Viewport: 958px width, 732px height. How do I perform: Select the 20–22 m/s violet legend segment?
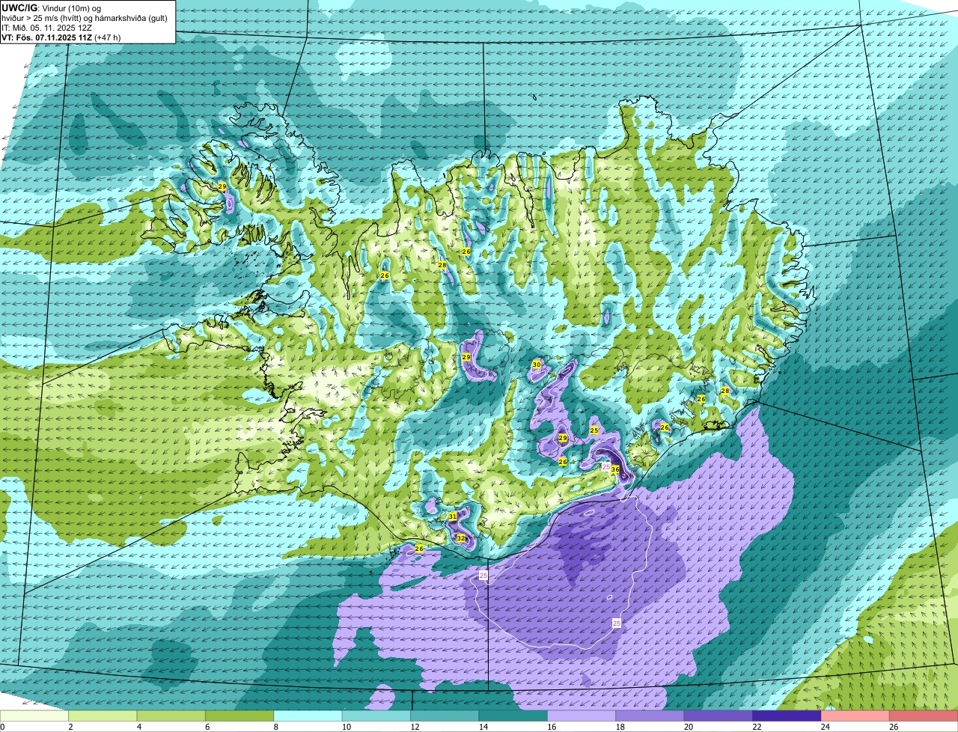pyautogui.click(x=718, y=716)
